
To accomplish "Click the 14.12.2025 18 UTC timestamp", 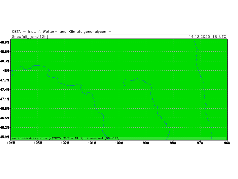I will [x=207, y=37].
